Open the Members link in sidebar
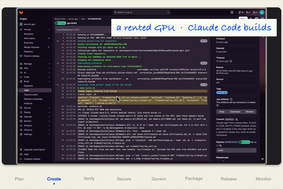Image resolution: width=283 pixels, height=189 pixels. (28, 34)
